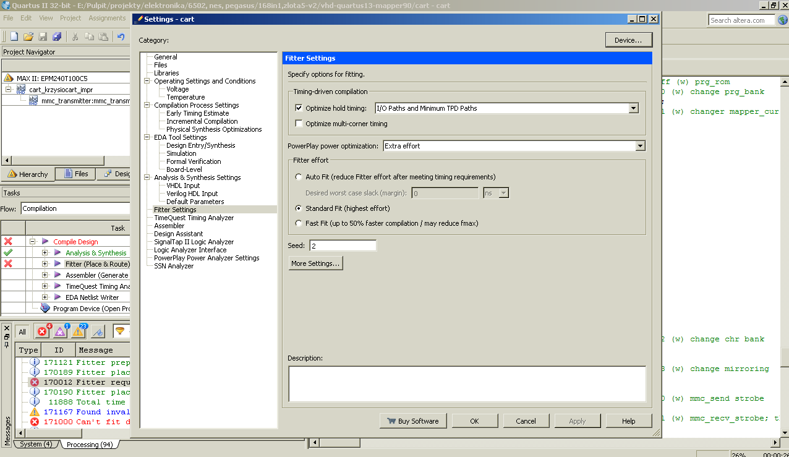
Task: Click inside the Seed input field
Action: point(343,245)
